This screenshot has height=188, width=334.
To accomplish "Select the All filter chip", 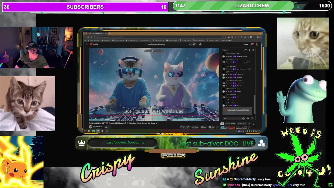I will 222,124.
